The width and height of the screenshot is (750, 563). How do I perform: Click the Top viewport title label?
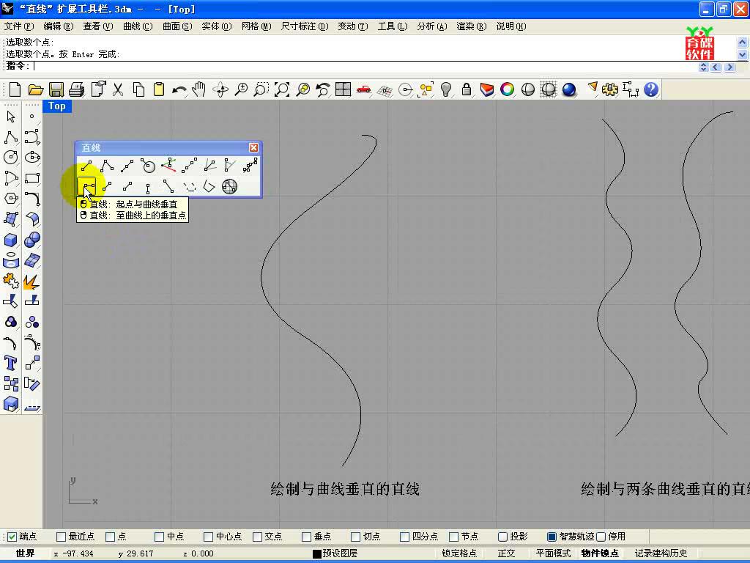pyautogui.click(x=57, y=106)
